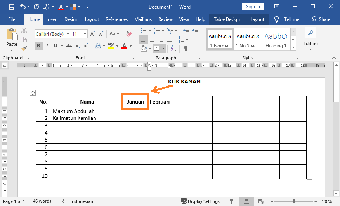Switch to Web Layout view in the status bar
Viewport: 340px width, 206px height.
[x=261, y=201]
